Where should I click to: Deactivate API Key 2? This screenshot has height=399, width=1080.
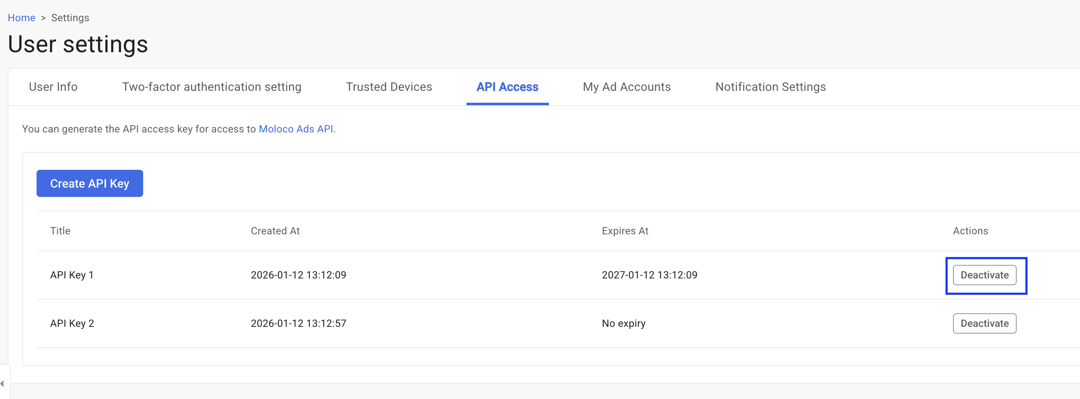[984, 323]
